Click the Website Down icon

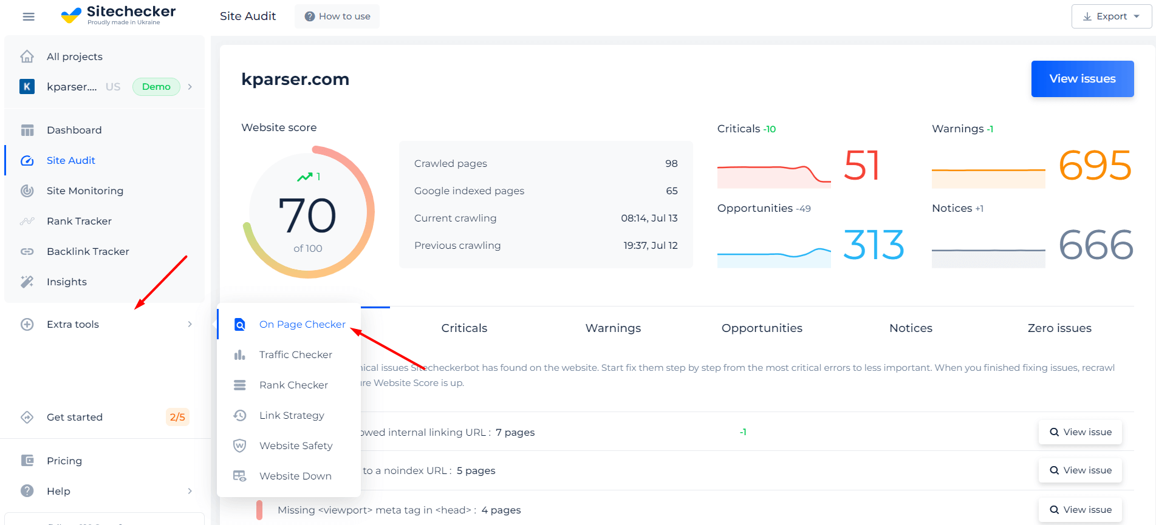[240, 476]
